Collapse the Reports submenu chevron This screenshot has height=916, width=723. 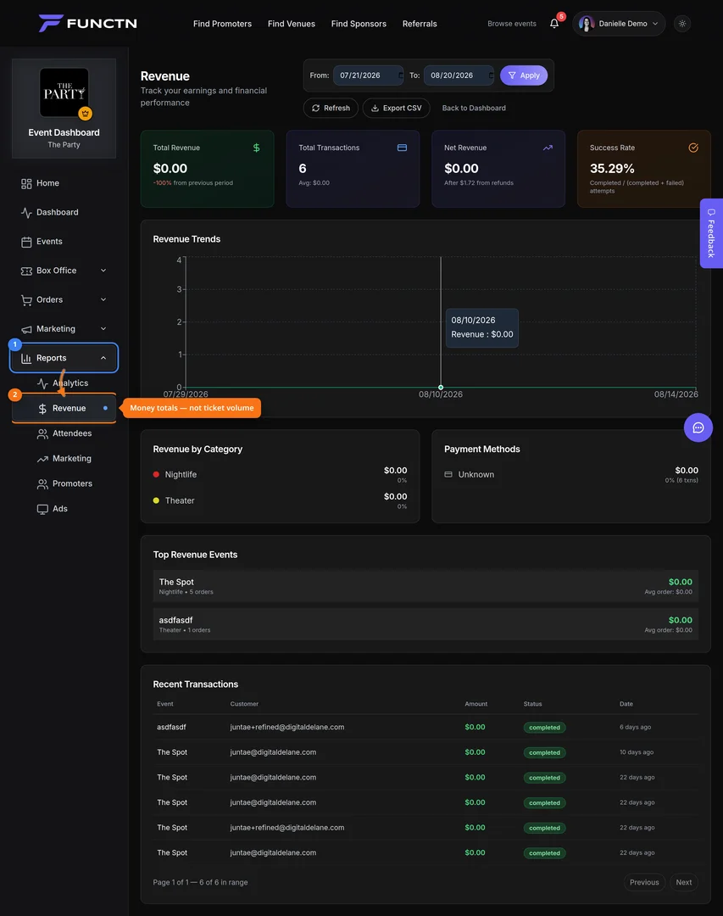pos(103,358)
